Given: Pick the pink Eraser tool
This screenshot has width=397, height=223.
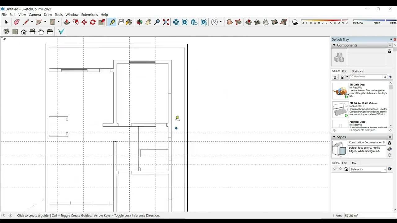Looking at the screenshot, I should point(17,22).
